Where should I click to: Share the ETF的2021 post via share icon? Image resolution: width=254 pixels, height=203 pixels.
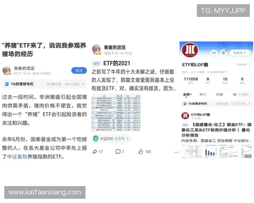click(x=95, y=152)
